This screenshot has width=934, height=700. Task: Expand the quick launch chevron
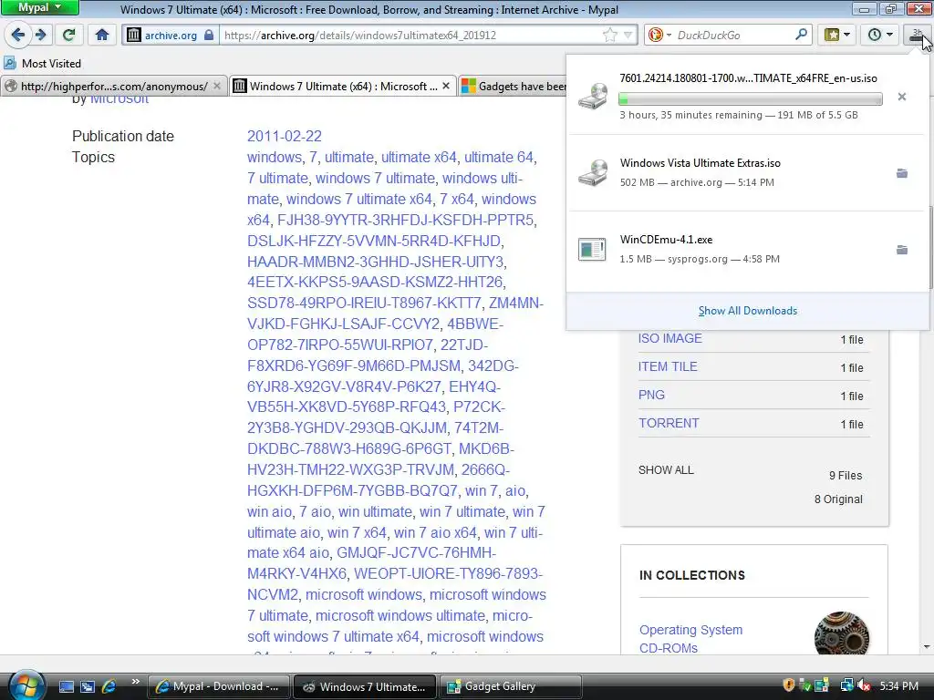coord(135,682)
